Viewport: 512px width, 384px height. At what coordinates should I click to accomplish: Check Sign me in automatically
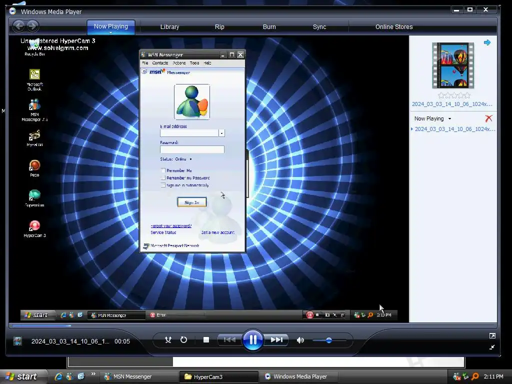(163, 185)
